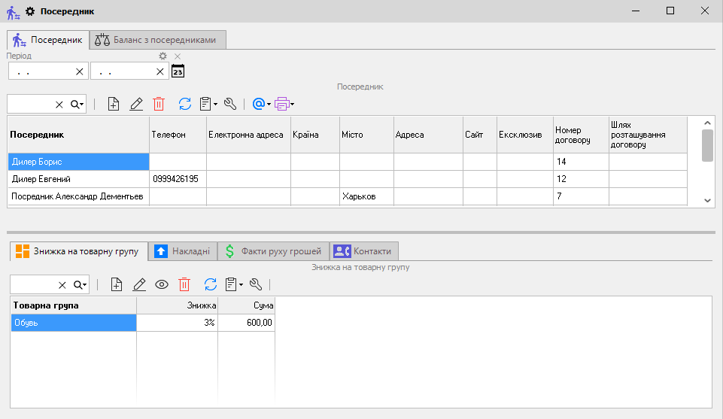Image resolution: width=723 pixels, height=419 pixels.
Task: Click the add new intermediary icon
Action: (x=114, y=105)
